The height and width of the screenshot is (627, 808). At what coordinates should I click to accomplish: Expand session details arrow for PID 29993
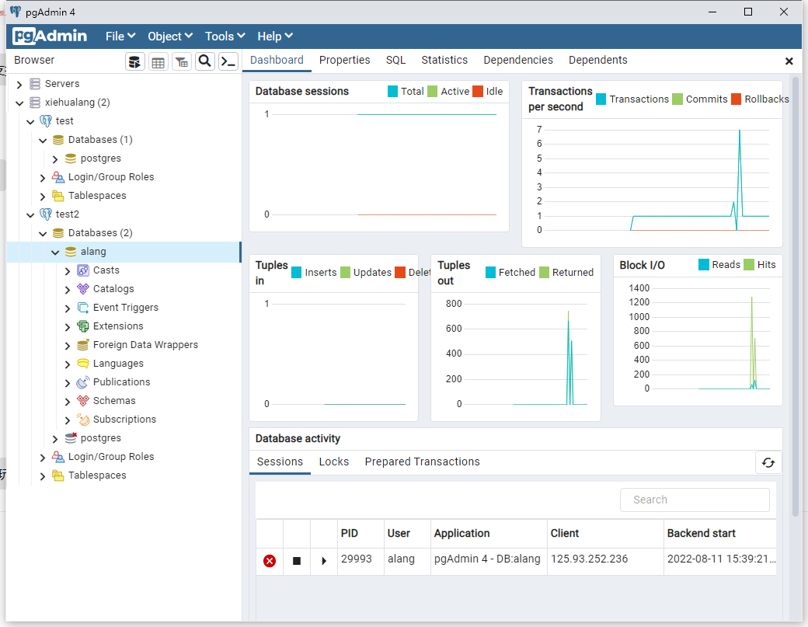[x=324, y=560]
